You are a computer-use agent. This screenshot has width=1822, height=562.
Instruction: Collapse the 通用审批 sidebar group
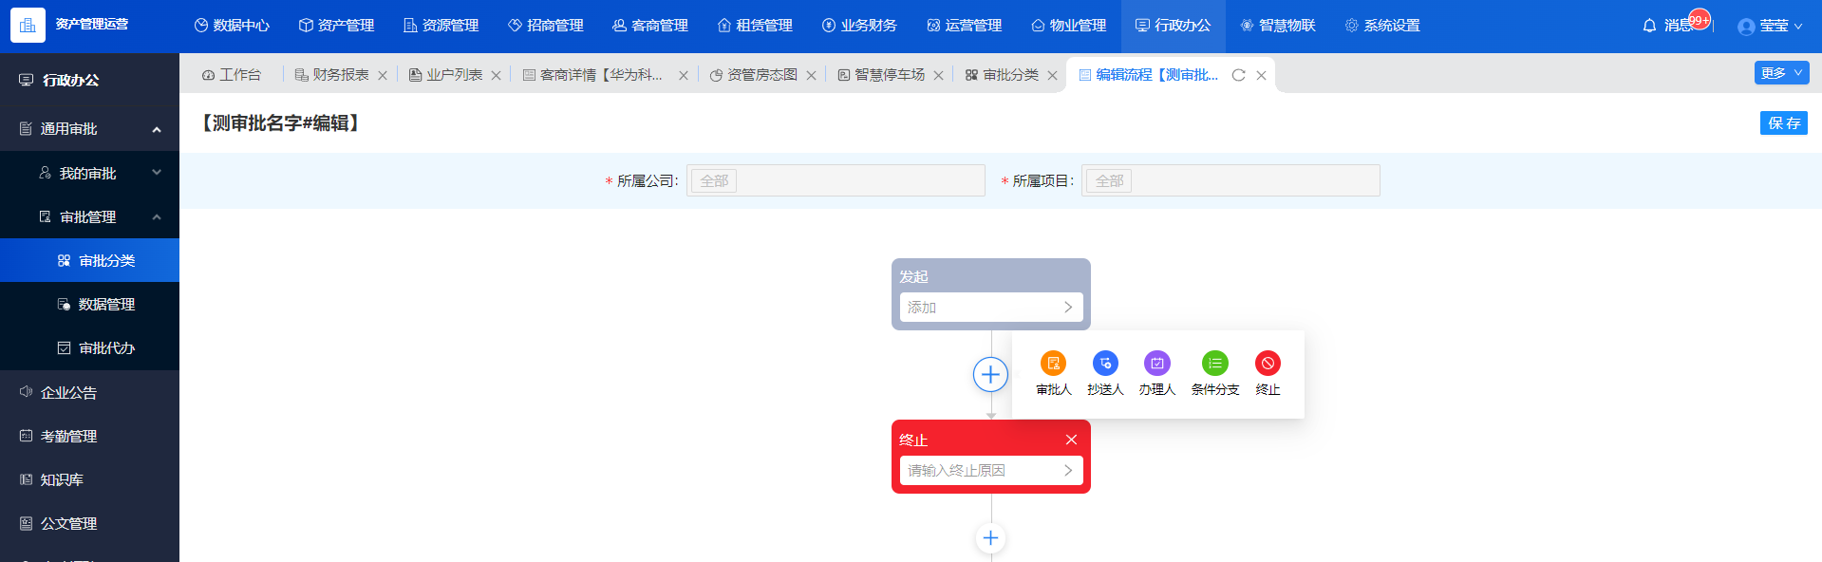click(x=89, y=129)
